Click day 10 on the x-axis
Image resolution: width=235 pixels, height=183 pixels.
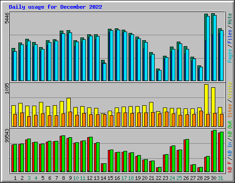pyautogui.click(x=76, y=178)
